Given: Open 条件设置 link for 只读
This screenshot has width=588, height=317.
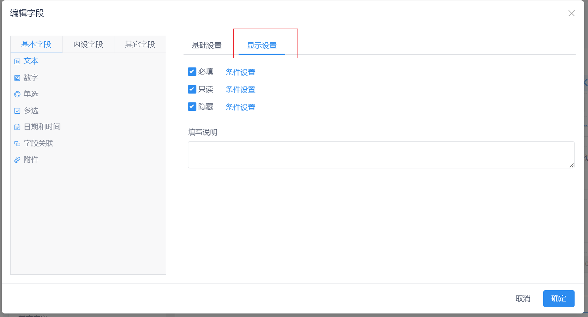Looking at the screenshot, I should (x=240, y=90).
